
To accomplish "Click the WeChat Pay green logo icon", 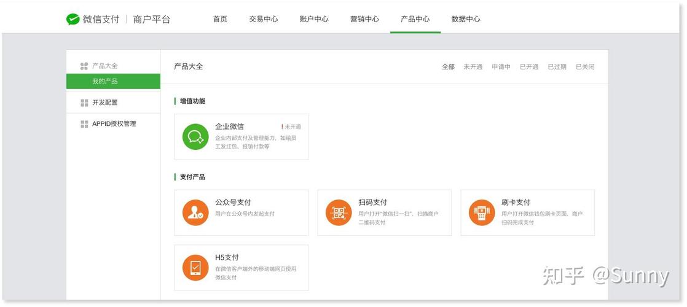I will (73, 19).
